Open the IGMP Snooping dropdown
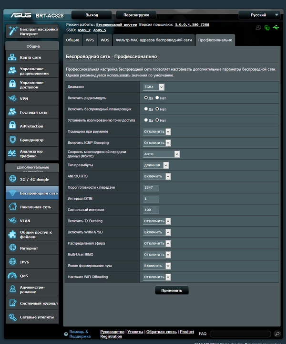286x344 pixels. pos(157,143)
